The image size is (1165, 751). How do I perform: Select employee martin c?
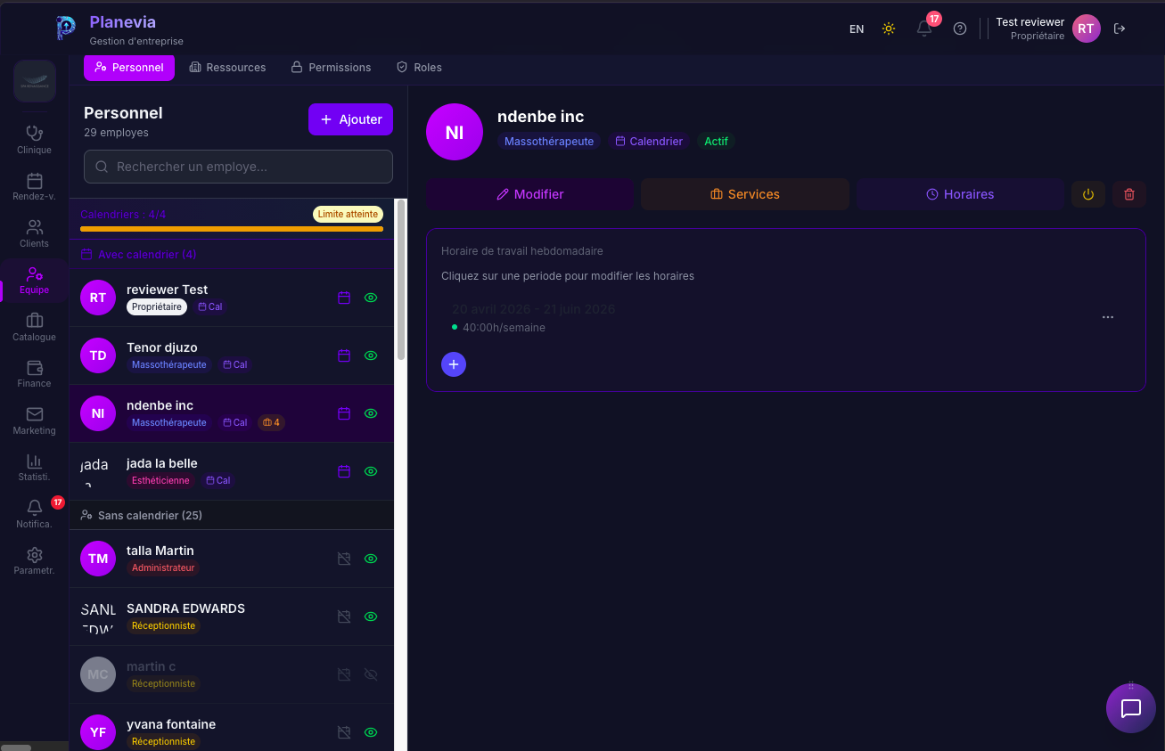pyautogui.click(x=232, y=674)
